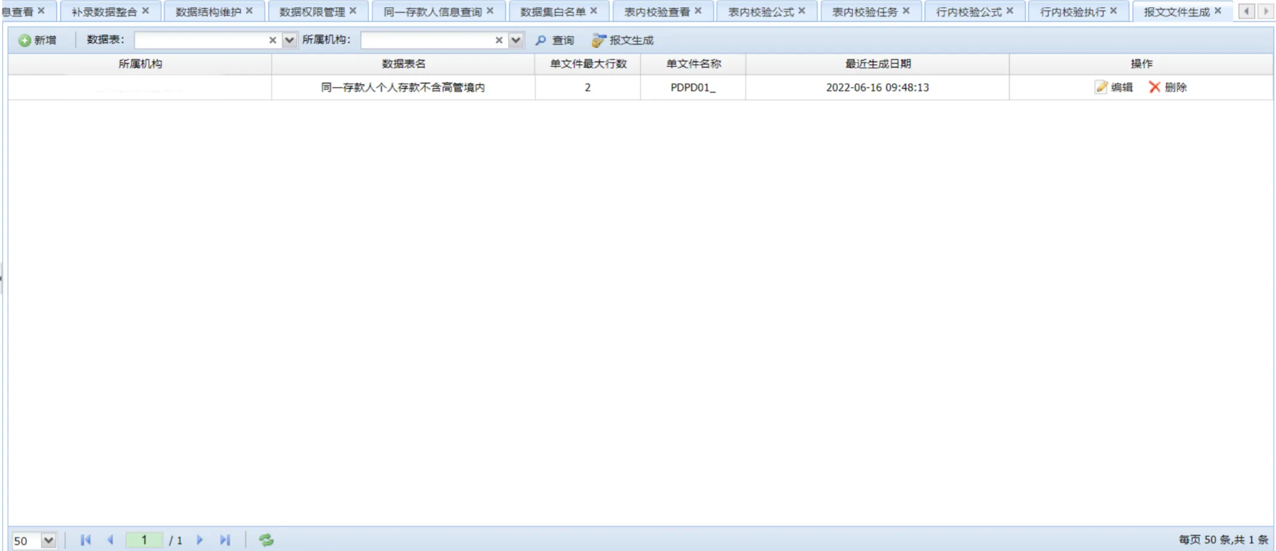Go to first page of results

86,540
